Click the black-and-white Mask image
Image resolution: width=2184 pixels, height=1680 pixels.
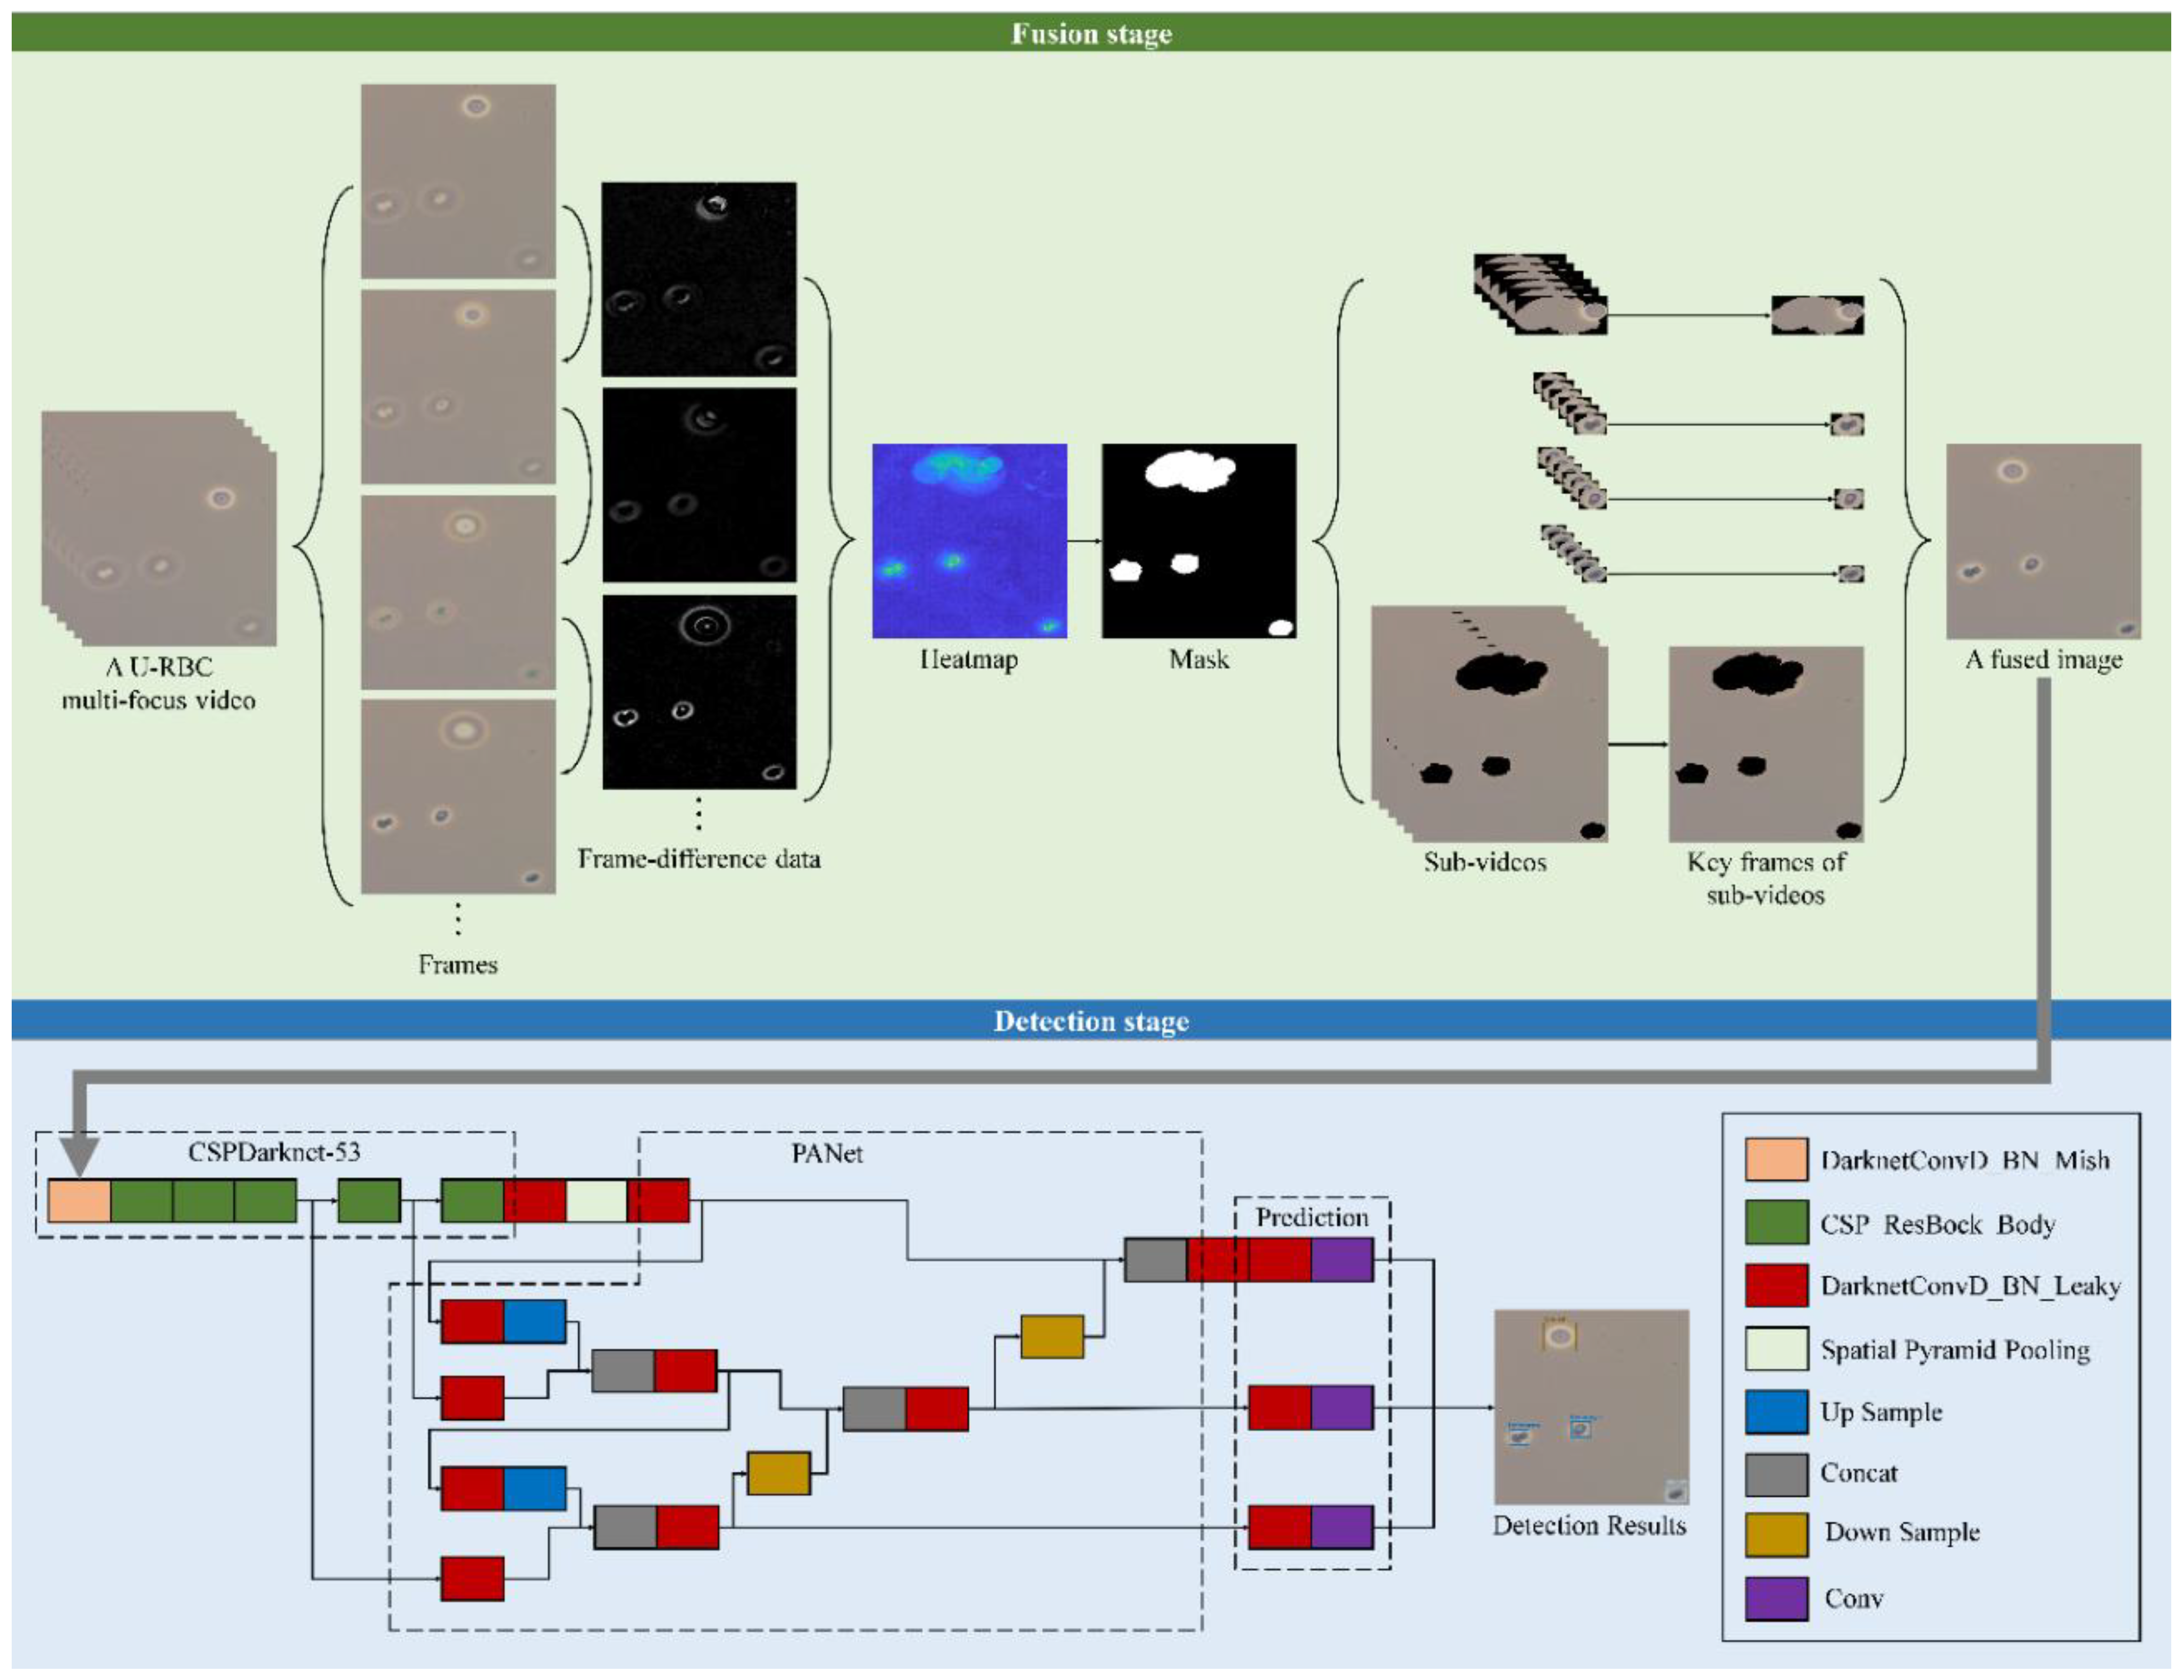click(x=1198, y=541)
